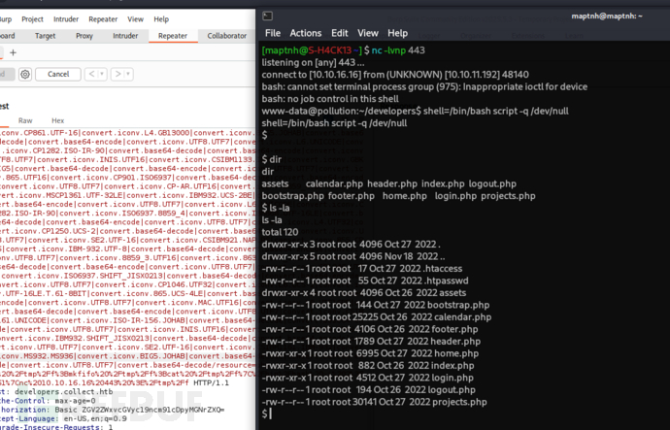Click the 'no job control in this shell' line
Image resolution: width=670 pixels, height=430 pixels.
330,99
